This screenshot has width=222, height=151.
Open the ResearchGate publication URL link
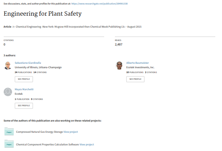point(99,4)
